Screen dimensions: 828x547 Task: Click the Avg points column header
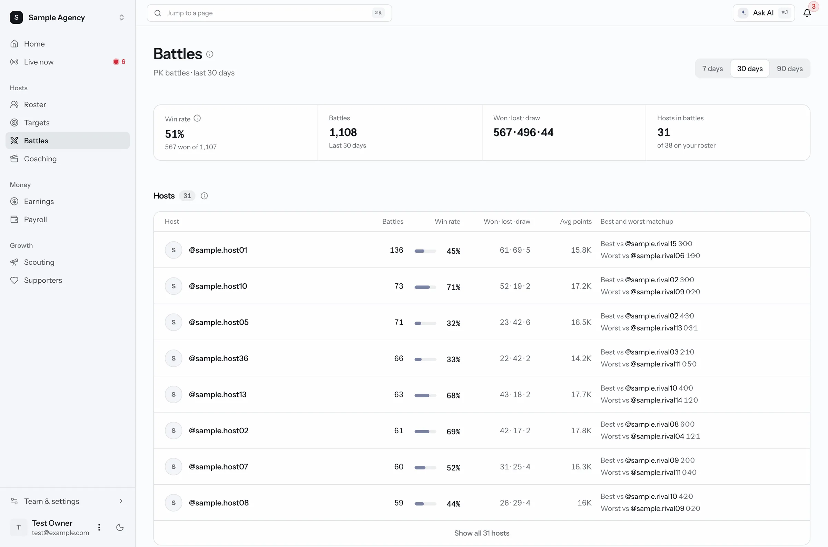(575, 221)
